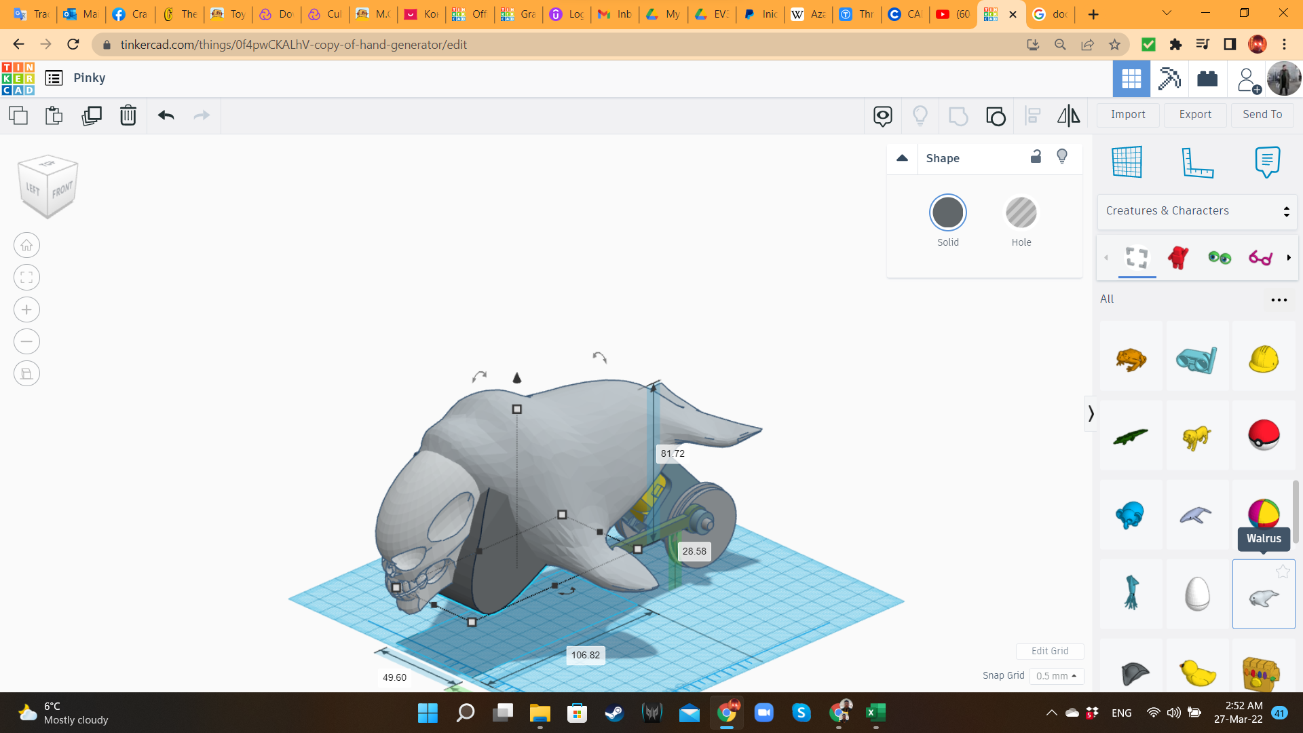Click the Mirror tool icon
1303x733 pixels.
1068,115
